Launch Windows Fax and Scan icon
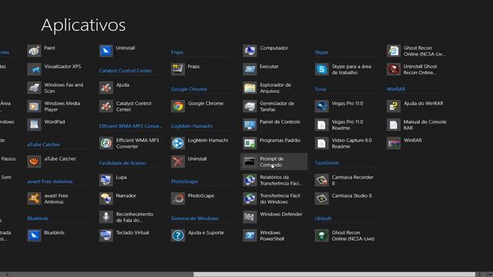Viewport: 493px width, 277px height. 34,88
